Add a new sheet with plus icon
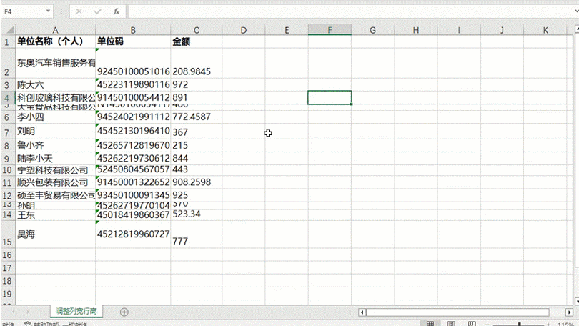This screenshot has height=326, width=579. click(124, 312)
